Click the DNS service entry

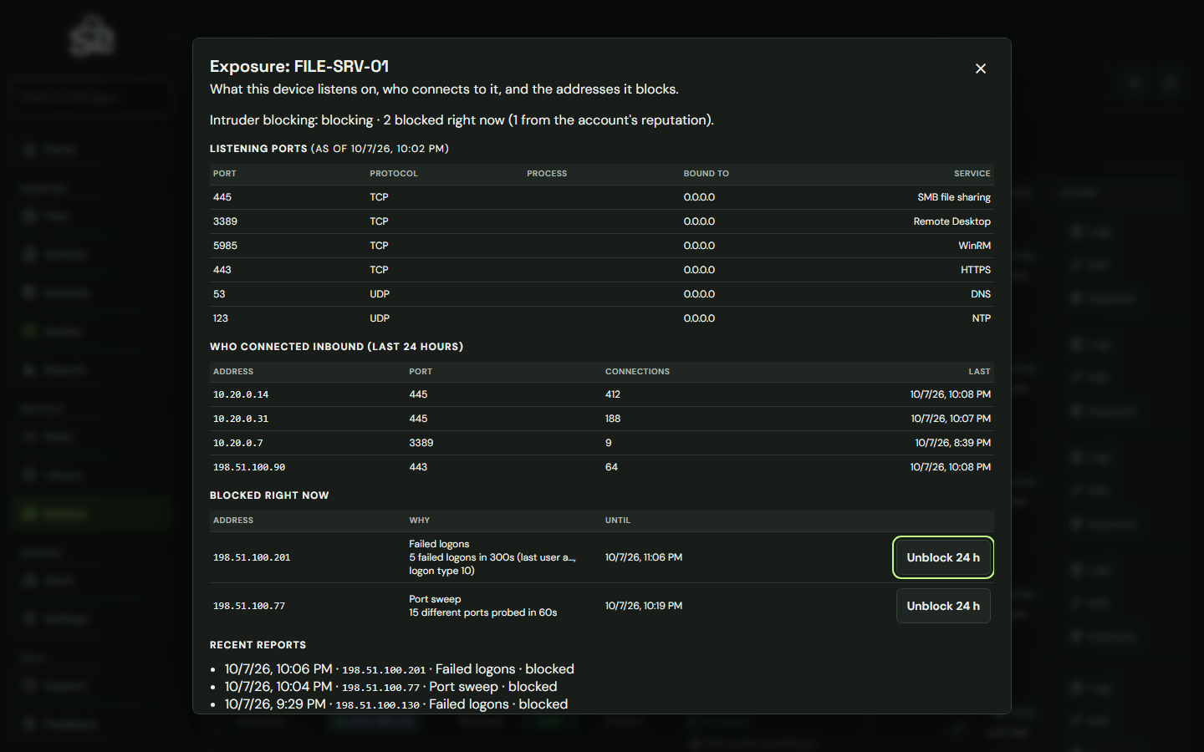981,294
